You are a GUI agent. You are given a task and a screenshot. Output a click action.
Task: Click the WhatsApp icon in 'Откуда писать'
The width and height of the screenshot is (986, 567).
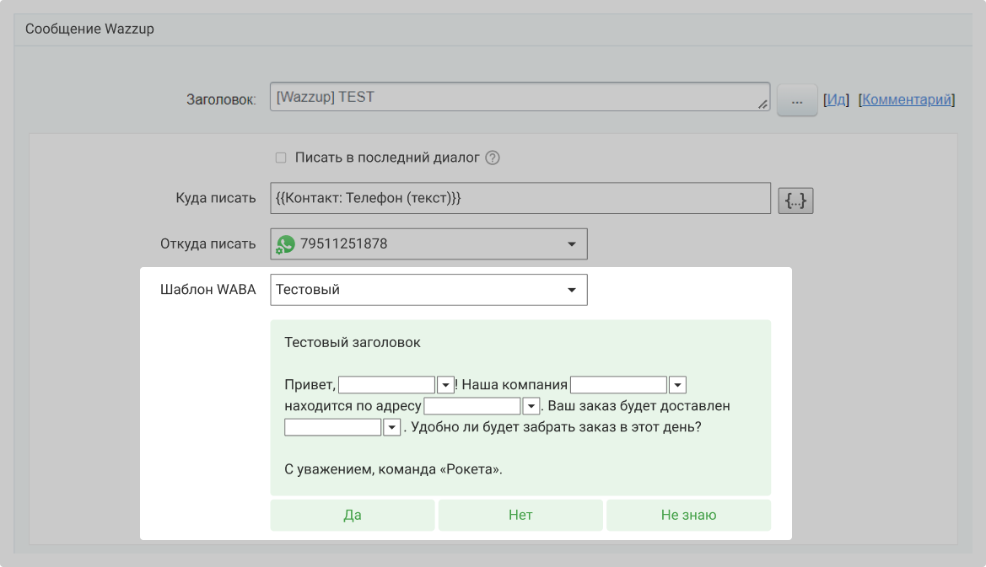[287, 244]
